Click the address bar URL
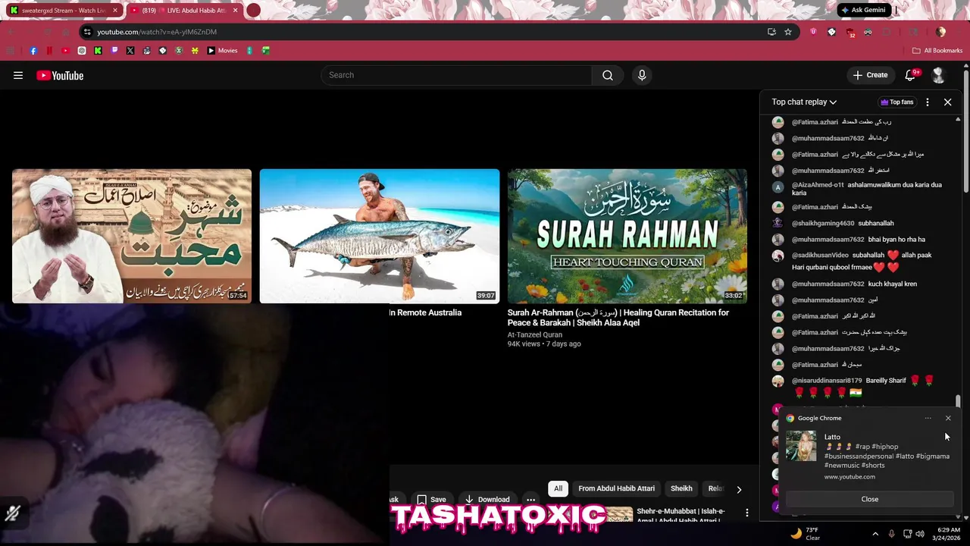 pyautogui.click(x=157, y=32)
